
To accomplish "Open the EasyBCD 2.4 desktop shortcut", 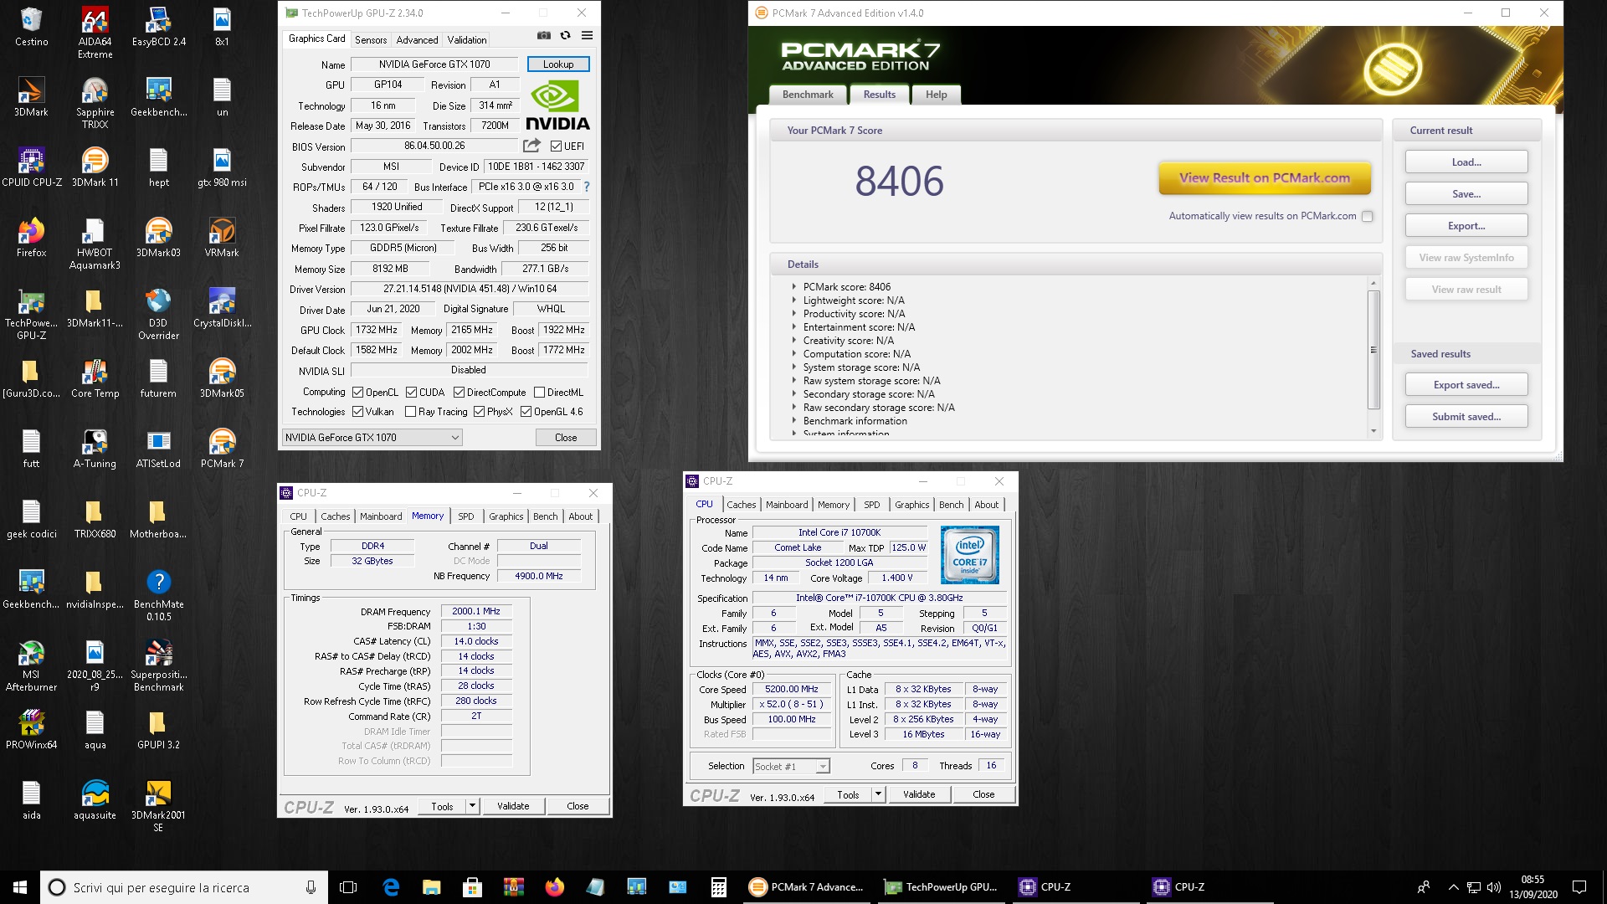I will 158,28.
